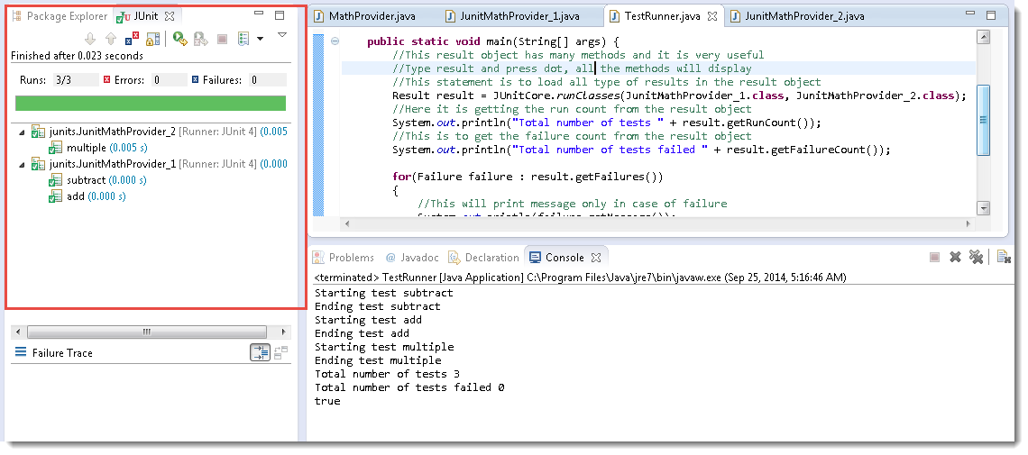This screenshot has height=455, width=1028.
Task: Click editor vertical scrollbar down arrow
Action: point(983,208)
